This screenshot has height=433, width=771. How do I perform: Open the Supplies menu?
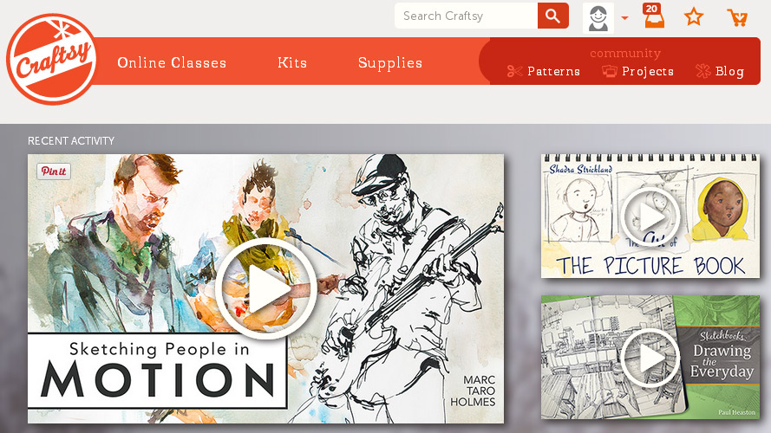390,63
